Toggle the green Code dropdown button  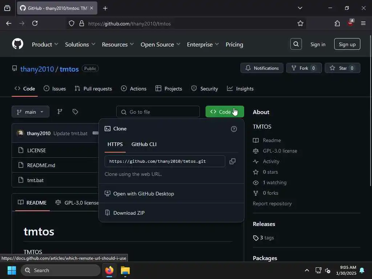point(225,112)
